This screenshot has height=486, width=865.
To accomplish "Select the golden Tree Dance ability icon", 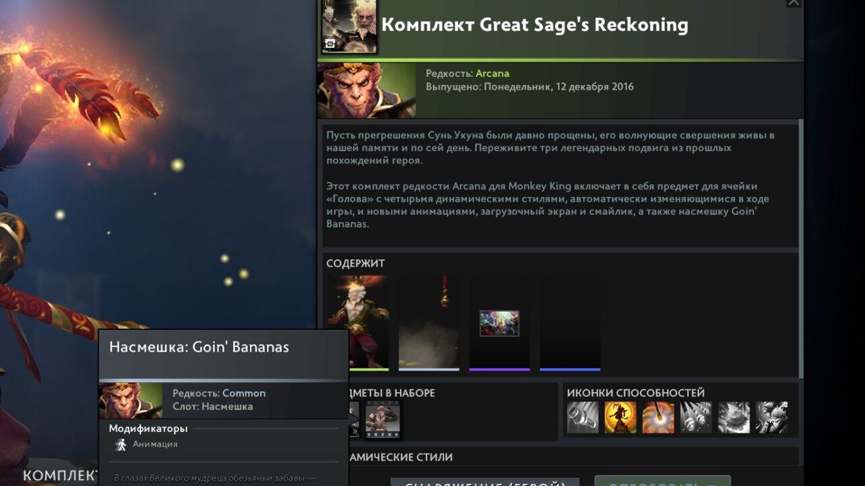I will point(620,417).
